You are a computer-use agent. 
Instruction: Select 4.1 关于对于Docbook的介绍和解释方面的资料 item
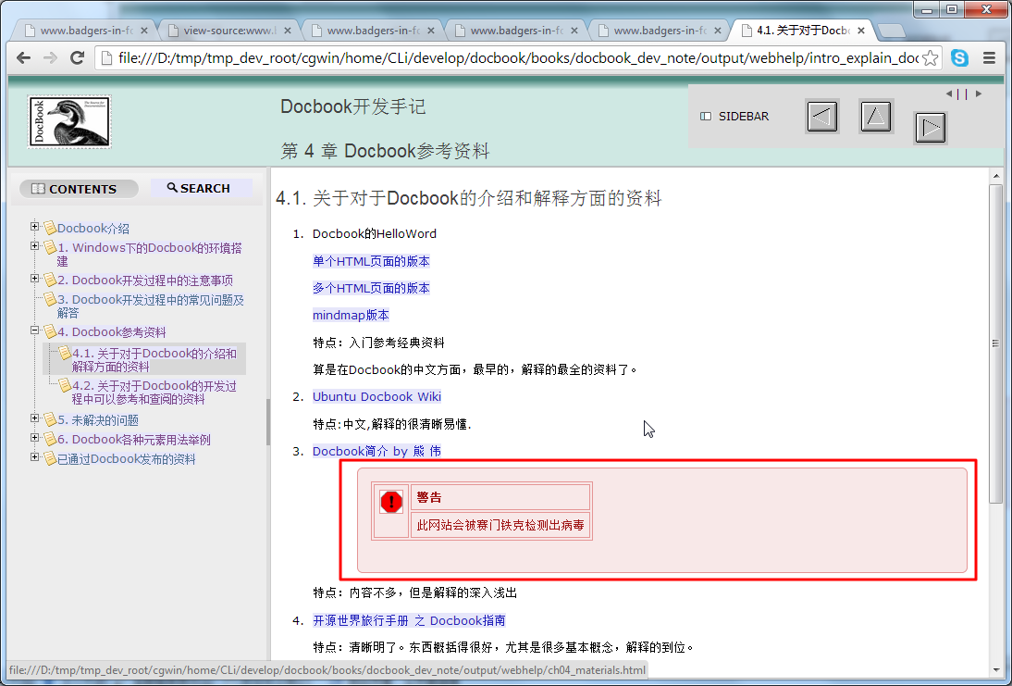(x=154, y=360)
